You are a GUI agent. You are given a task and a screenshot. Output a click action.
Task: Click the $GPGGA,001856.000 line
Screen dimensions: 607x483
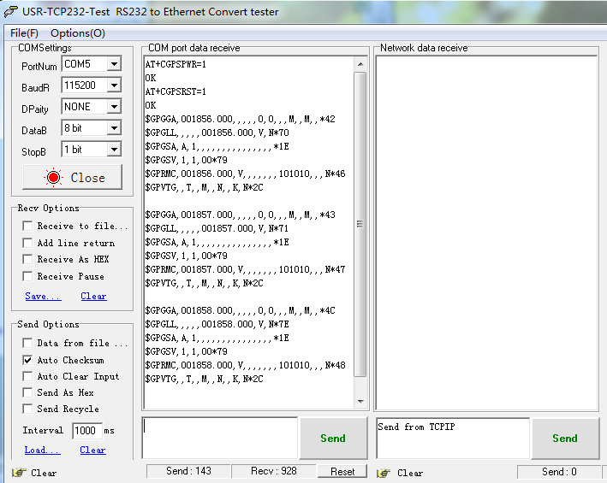click(241, 119)
